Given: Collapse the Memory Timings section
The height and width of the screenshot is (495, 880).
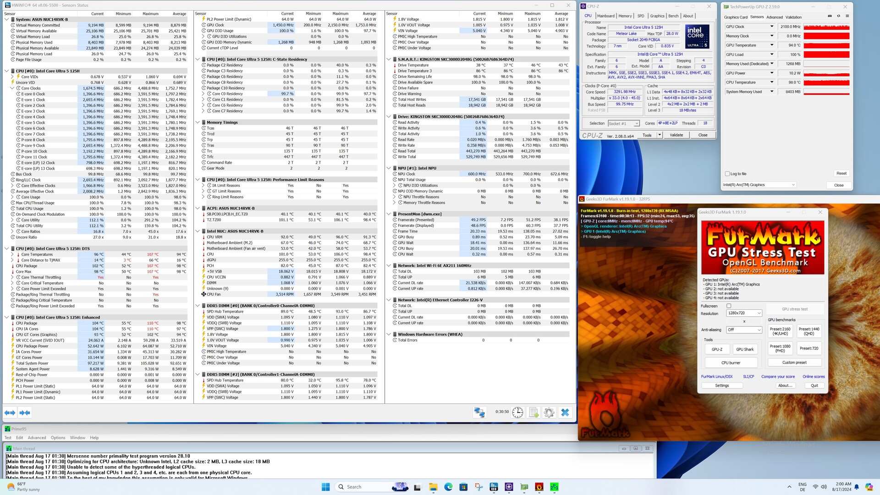Looking at the screenshot, I should (198, 122).
